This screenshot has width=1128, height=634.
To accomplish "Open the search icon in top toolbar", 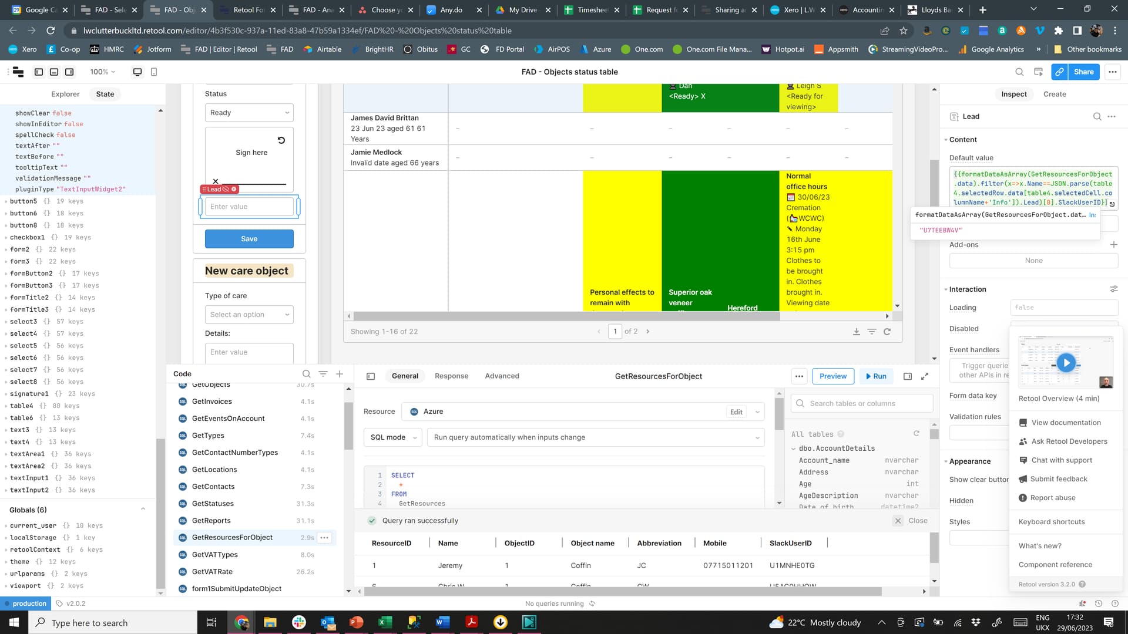I will click(1019, 72).
